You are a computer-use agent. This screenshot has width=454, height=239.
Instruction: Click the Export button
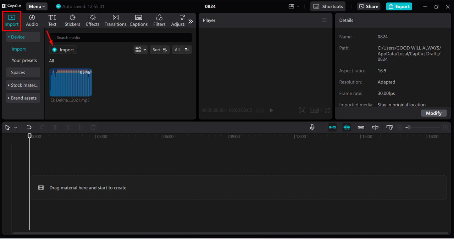399,6
